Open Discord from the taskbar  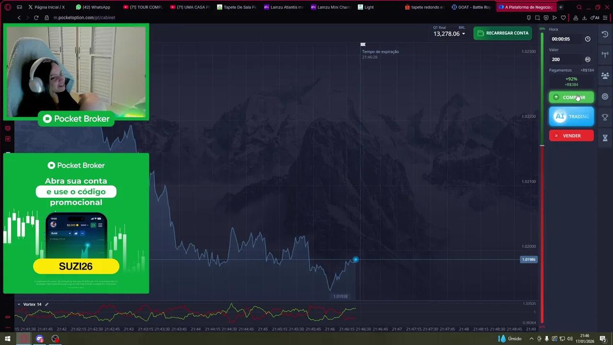click(x=40, y=339)
